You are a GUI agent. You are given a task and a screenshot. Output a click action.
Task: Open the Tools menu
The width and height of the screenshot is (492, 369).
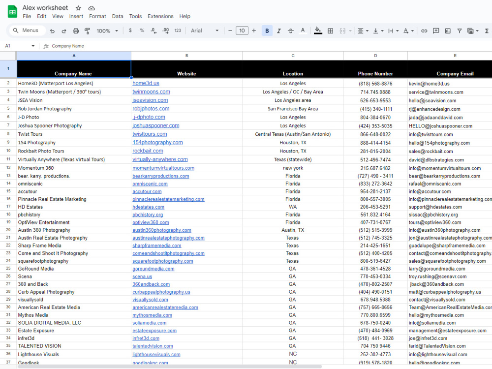[136, 16]
